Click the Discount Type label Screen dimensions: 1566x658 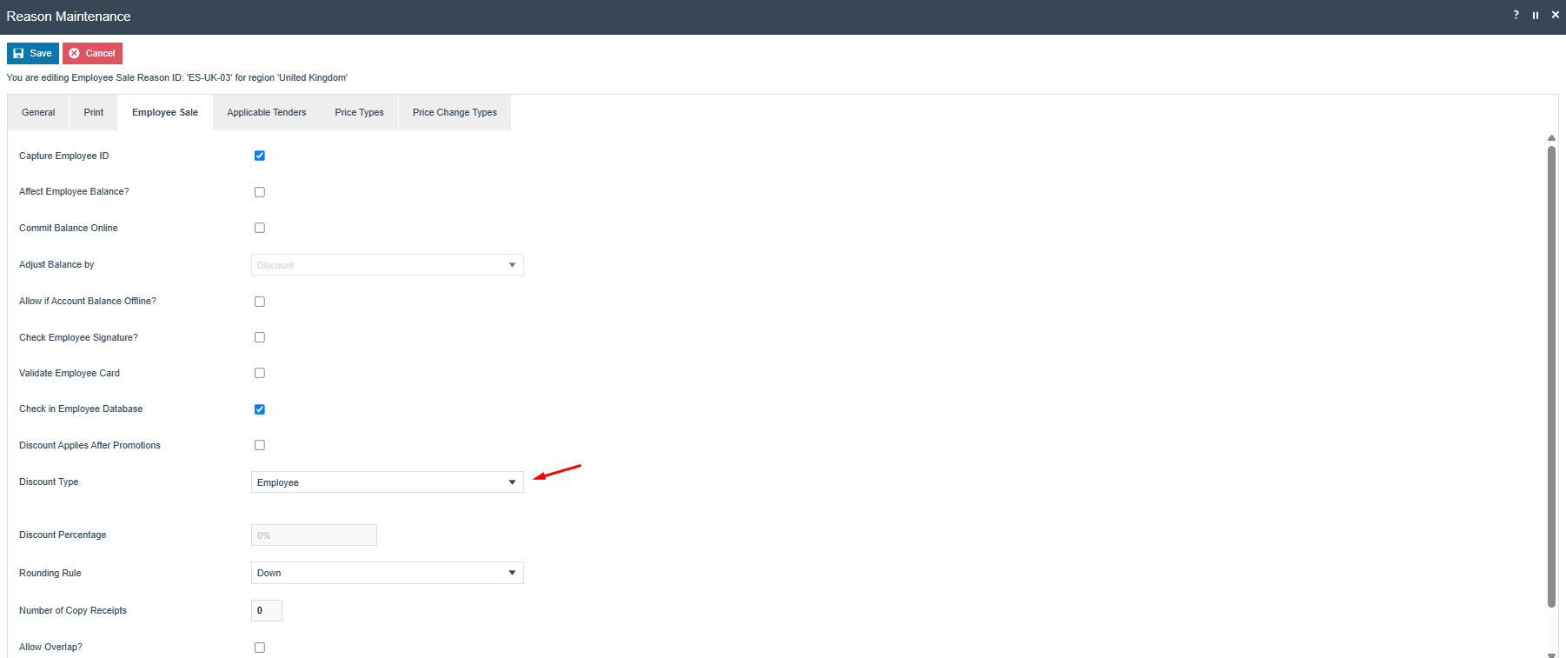click(49, 482)
